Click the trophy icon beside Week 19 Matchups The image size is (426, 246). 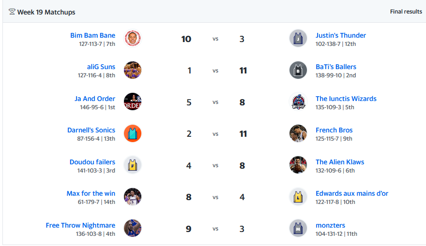pos(12,12)
